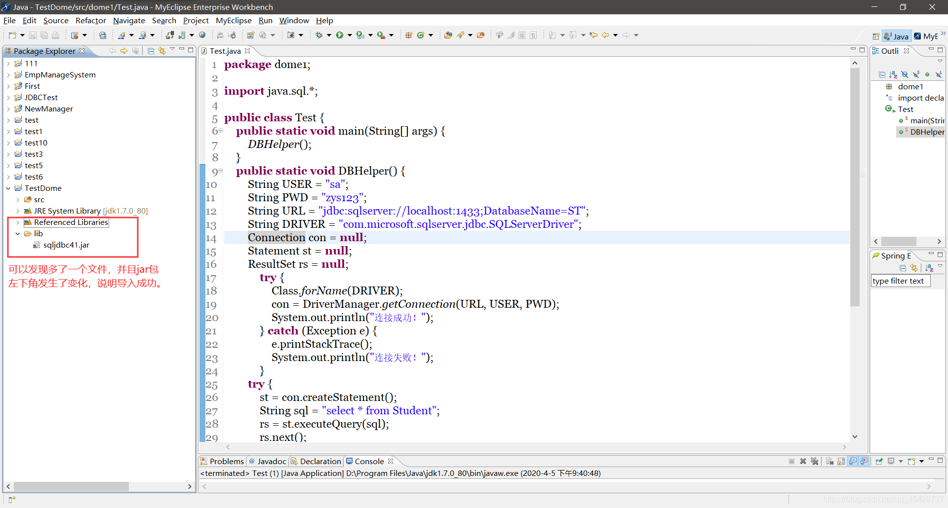Viewport: 948px width, 508px height.
Task: Collapse the TestDome project
Action: click(8, 188)
